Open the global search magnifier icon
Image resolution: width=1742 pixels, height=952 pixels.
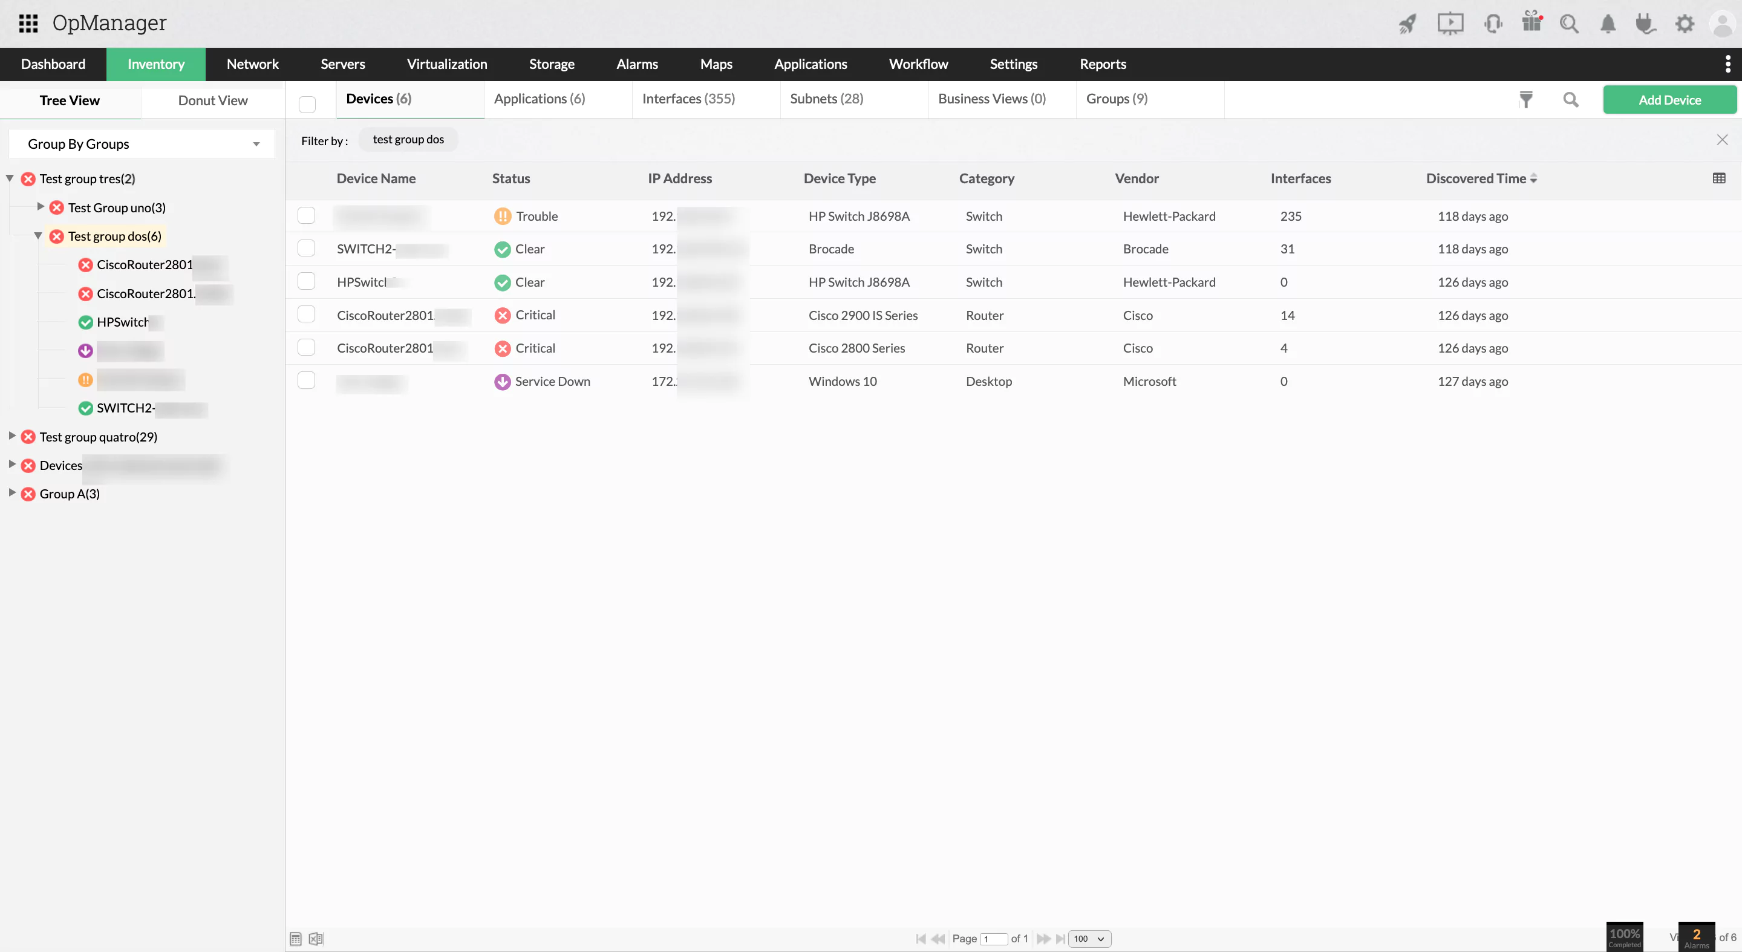(1570, 23)
